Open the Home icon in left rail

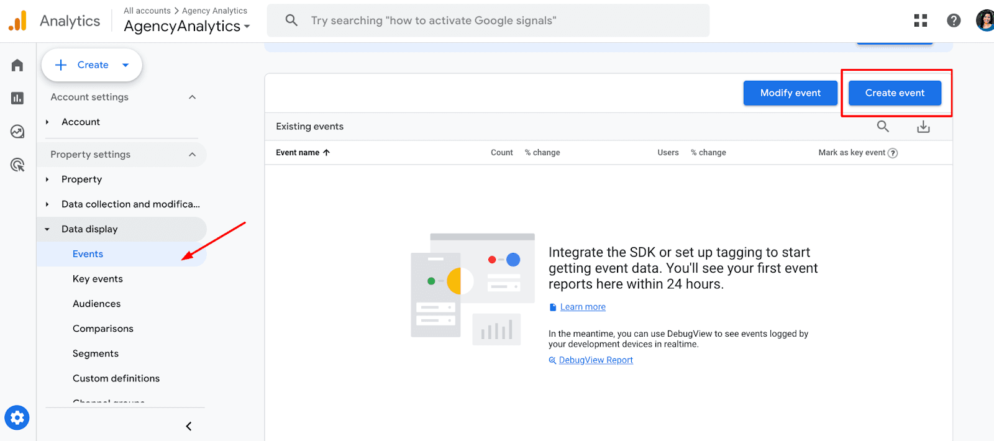click(x=17, y=65)
